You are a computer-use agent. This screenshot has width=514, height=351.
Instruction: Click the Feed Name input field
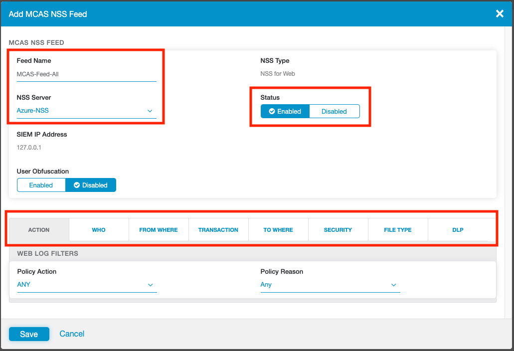point(86,74)
